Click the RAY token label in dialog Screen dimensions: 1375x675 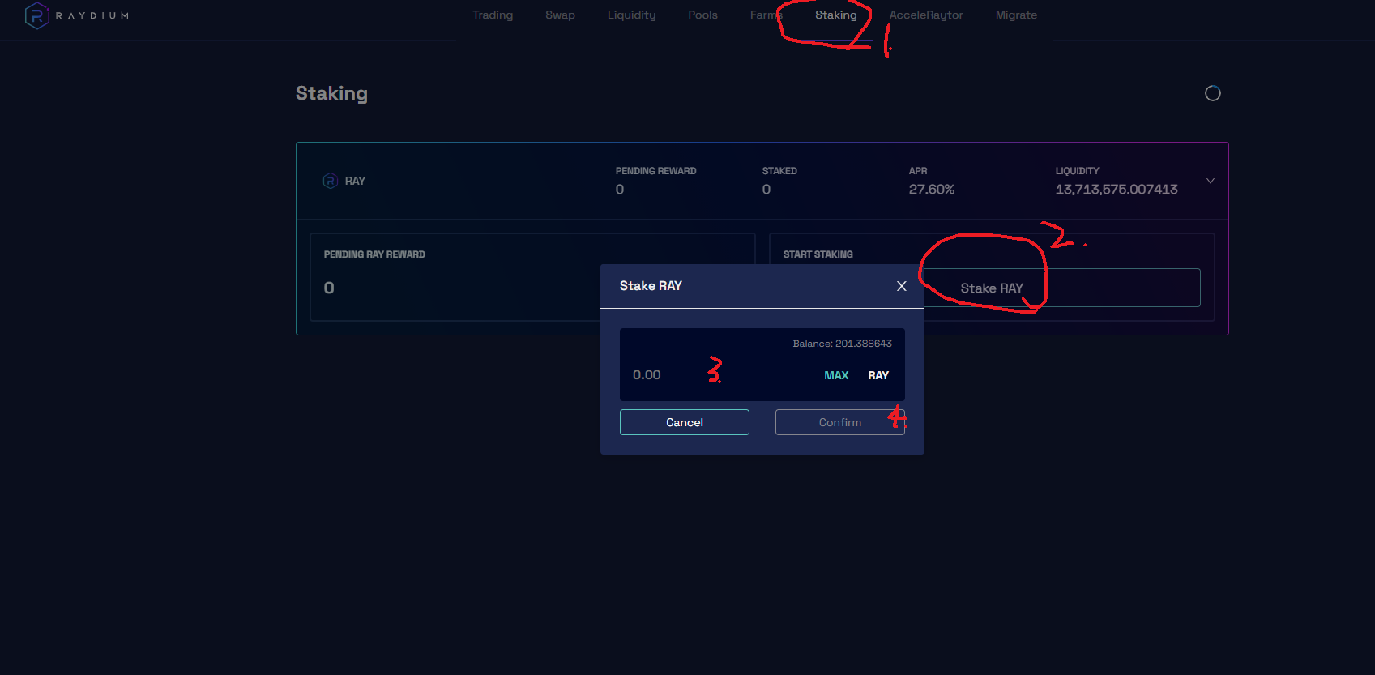(x=878, y=375)
